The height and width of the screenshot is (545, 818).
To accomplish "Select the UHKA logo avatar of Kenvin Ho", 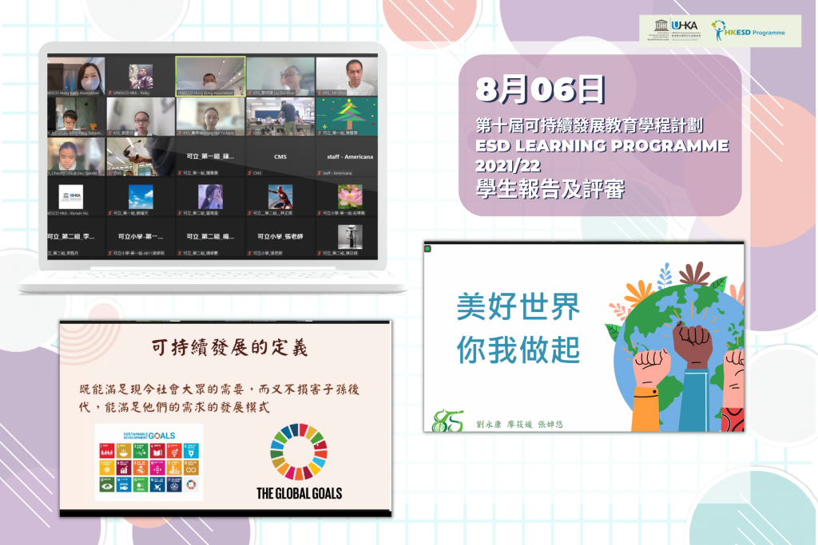I will (x=71, y=197).
